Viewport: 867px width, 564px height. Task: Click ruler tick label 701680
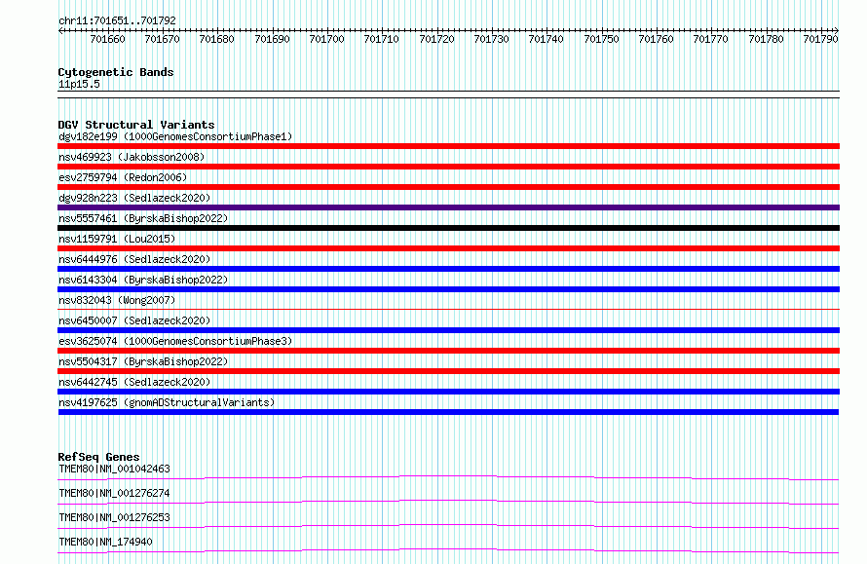(x=216, y=39)
